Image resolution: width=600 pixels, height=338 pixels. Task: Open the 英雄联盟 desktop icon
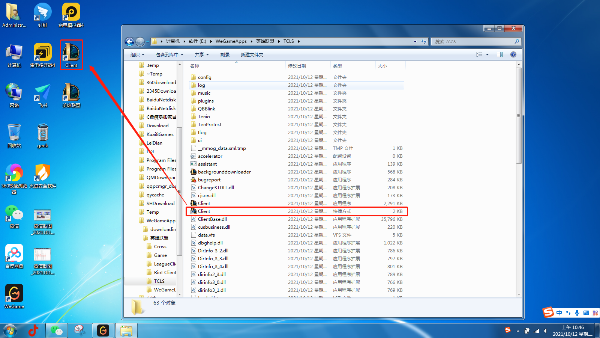[71, 95]
